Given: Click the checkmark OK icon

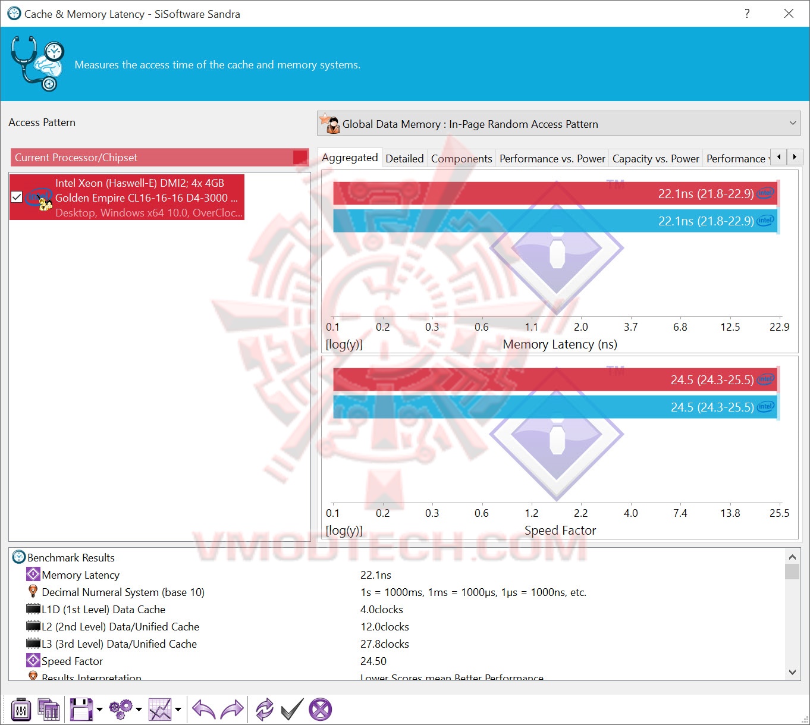Looking at the screenshot, I should point(292,710).
